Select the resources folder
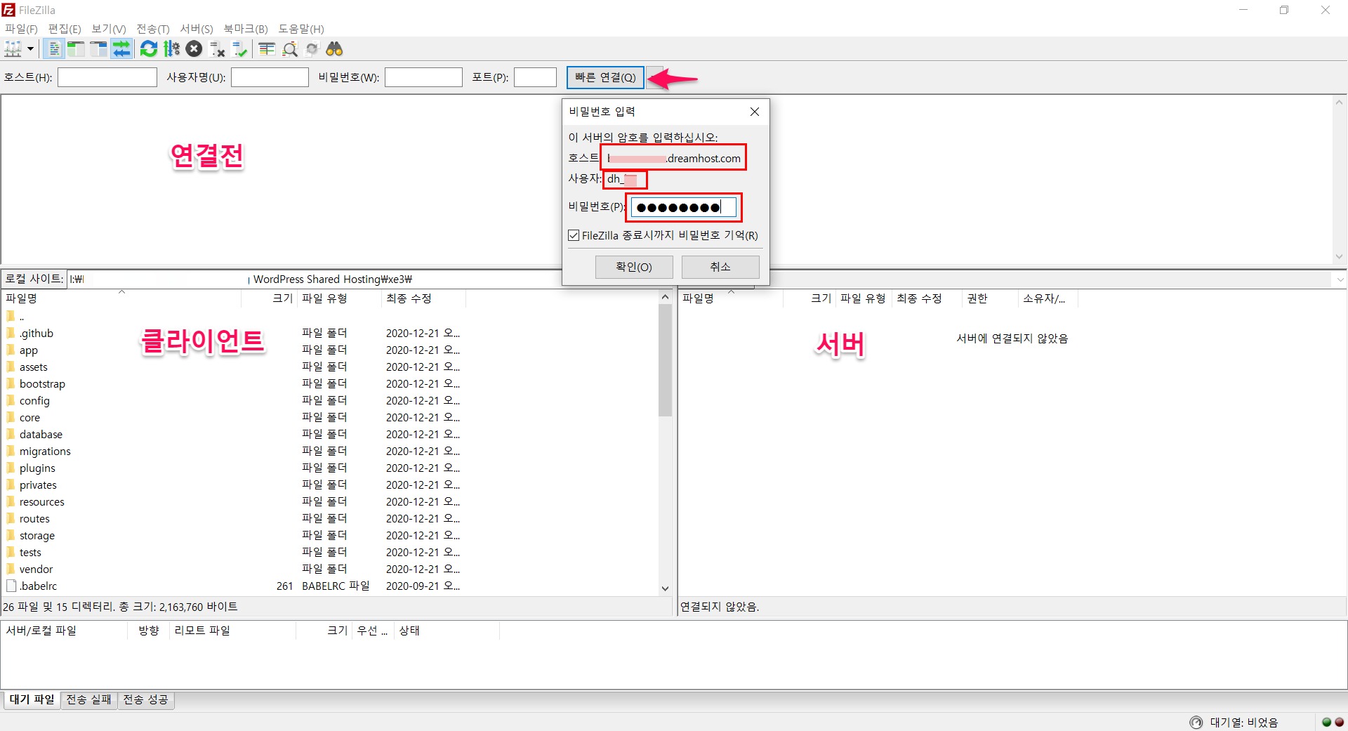 pos(41,502)
